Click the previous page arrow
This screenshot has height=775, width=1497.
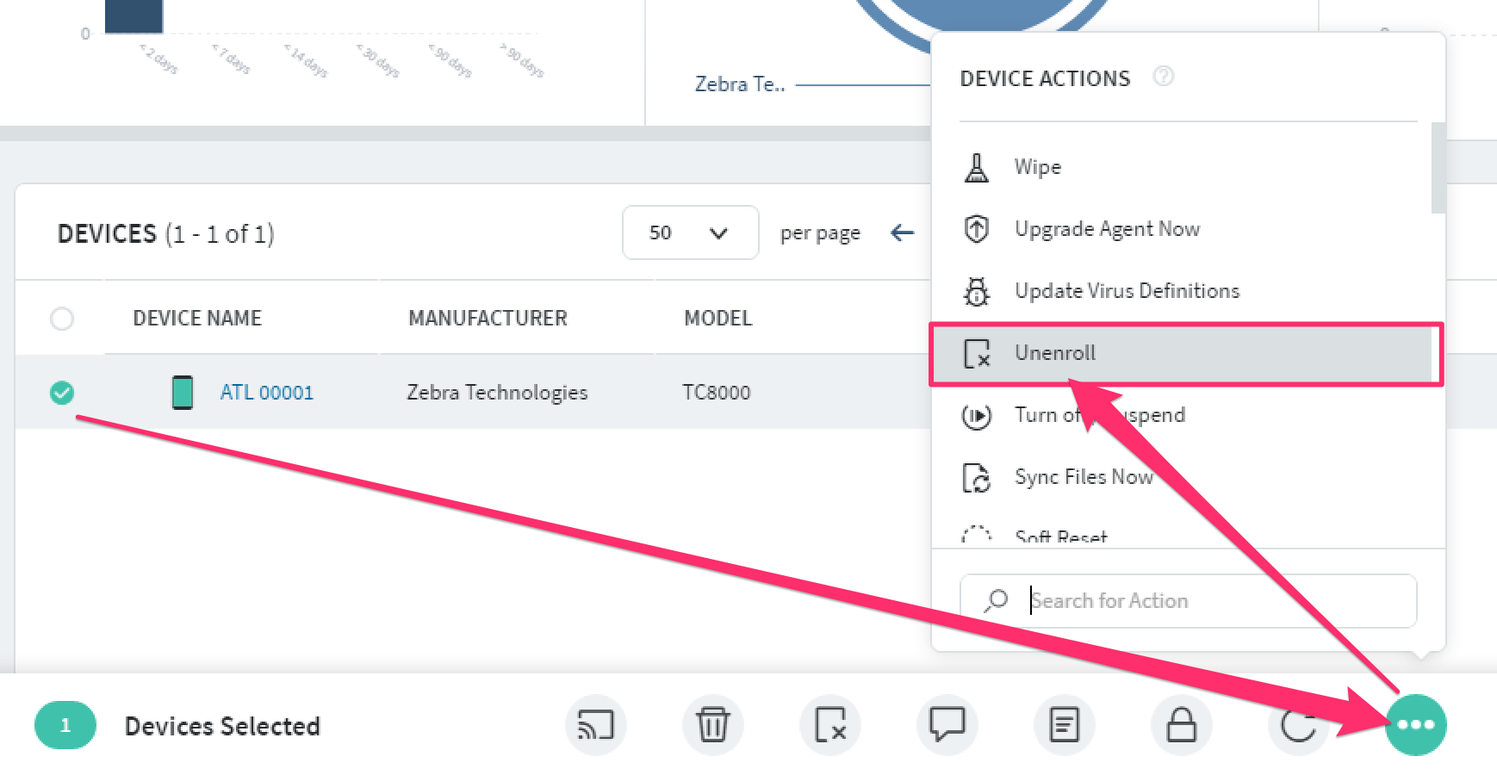(x=902, y=232)
